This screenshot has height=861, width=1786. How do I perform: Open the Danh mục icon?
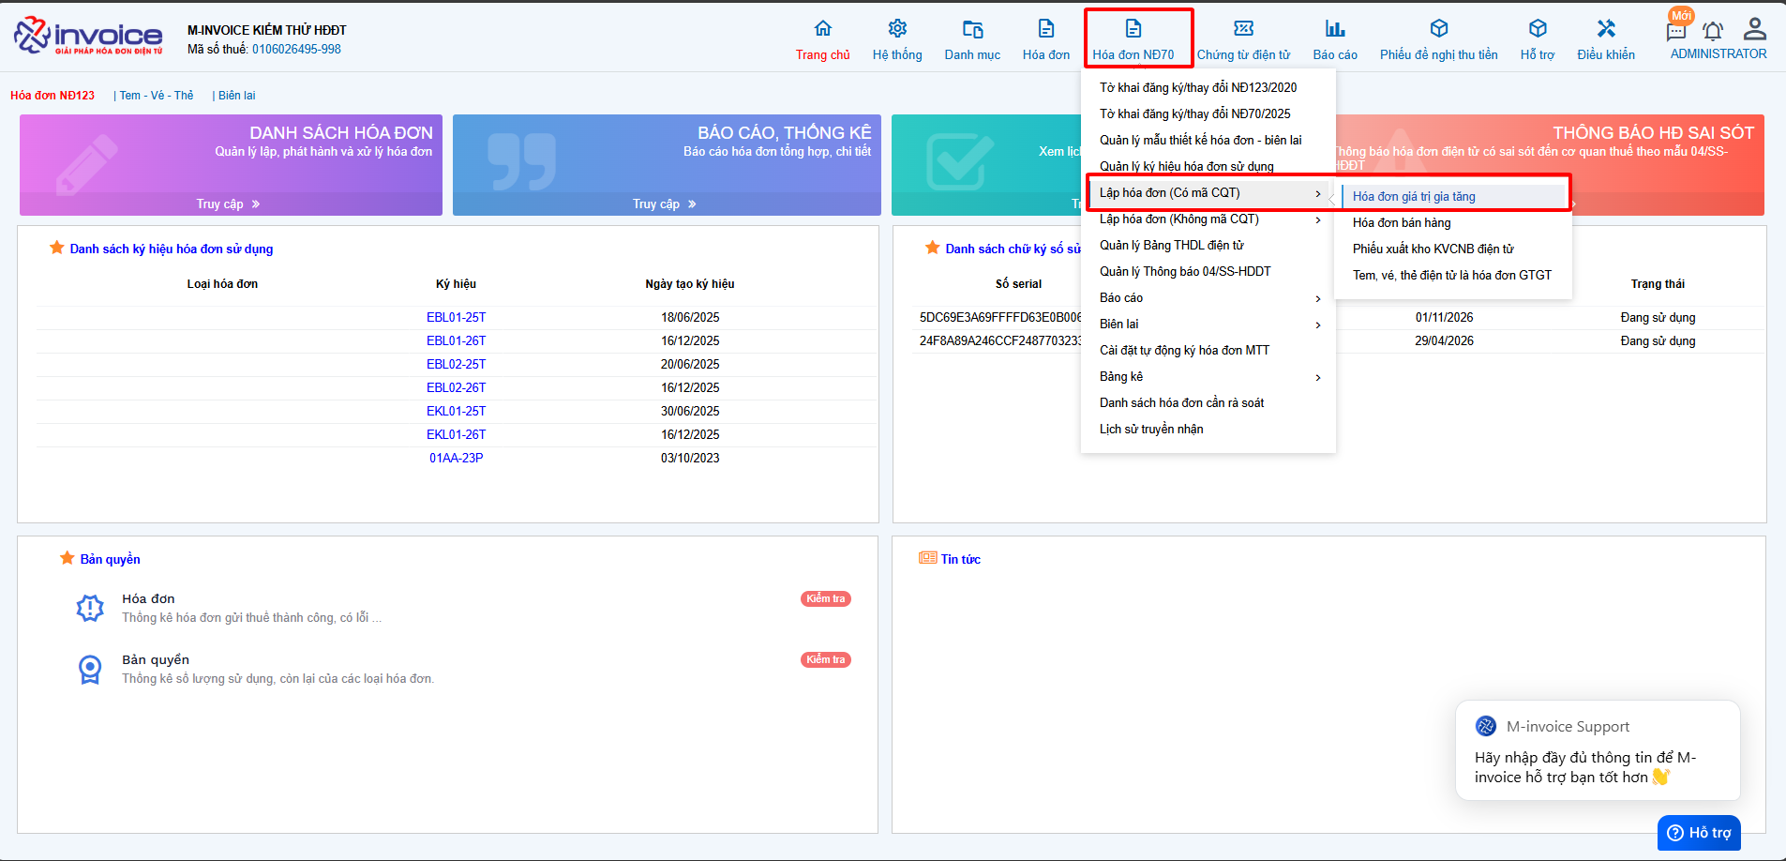(x=972, y=29)
